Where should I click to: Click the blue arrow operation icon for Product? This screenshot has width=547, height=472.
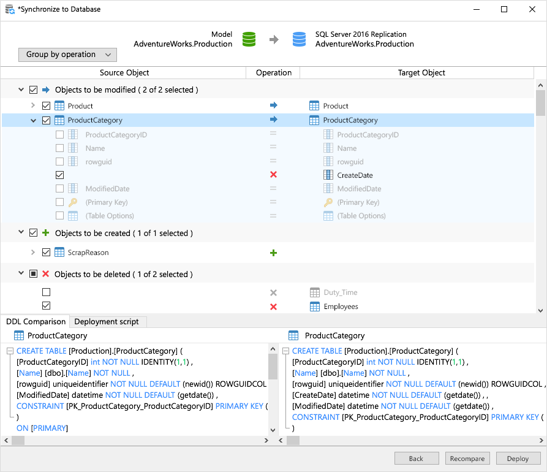[273, 105]
